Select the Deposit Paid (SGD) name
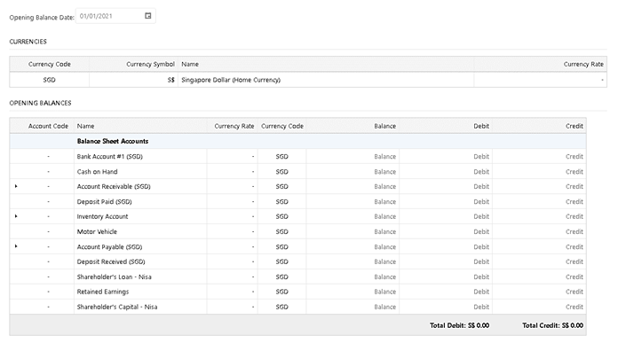618x343 pixels. 104,201
